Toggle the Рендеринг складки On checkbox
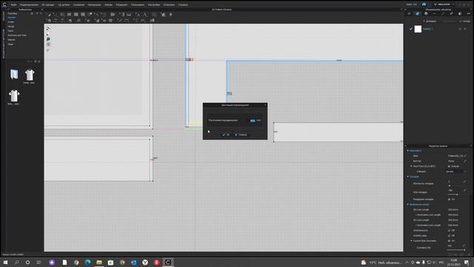This screenshot has height=267, width=474. pos(450,200)
